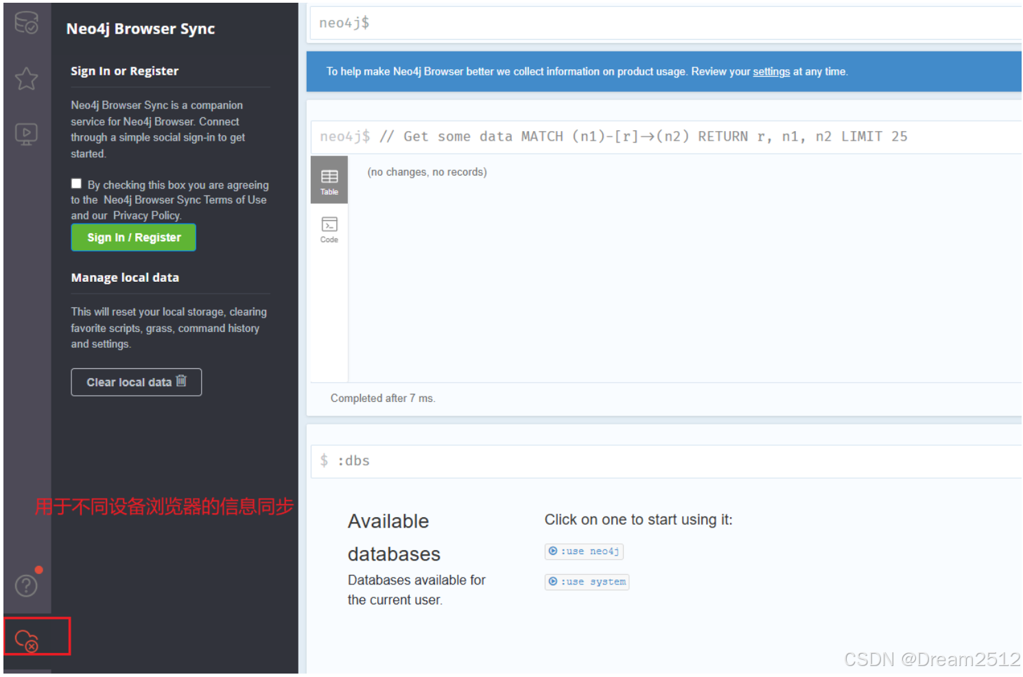The height and width of the screenshot is (677, 1023).
Task: Open the Browser Sync cloud icon
Action: pyautogui.click(x=27, y=641)
